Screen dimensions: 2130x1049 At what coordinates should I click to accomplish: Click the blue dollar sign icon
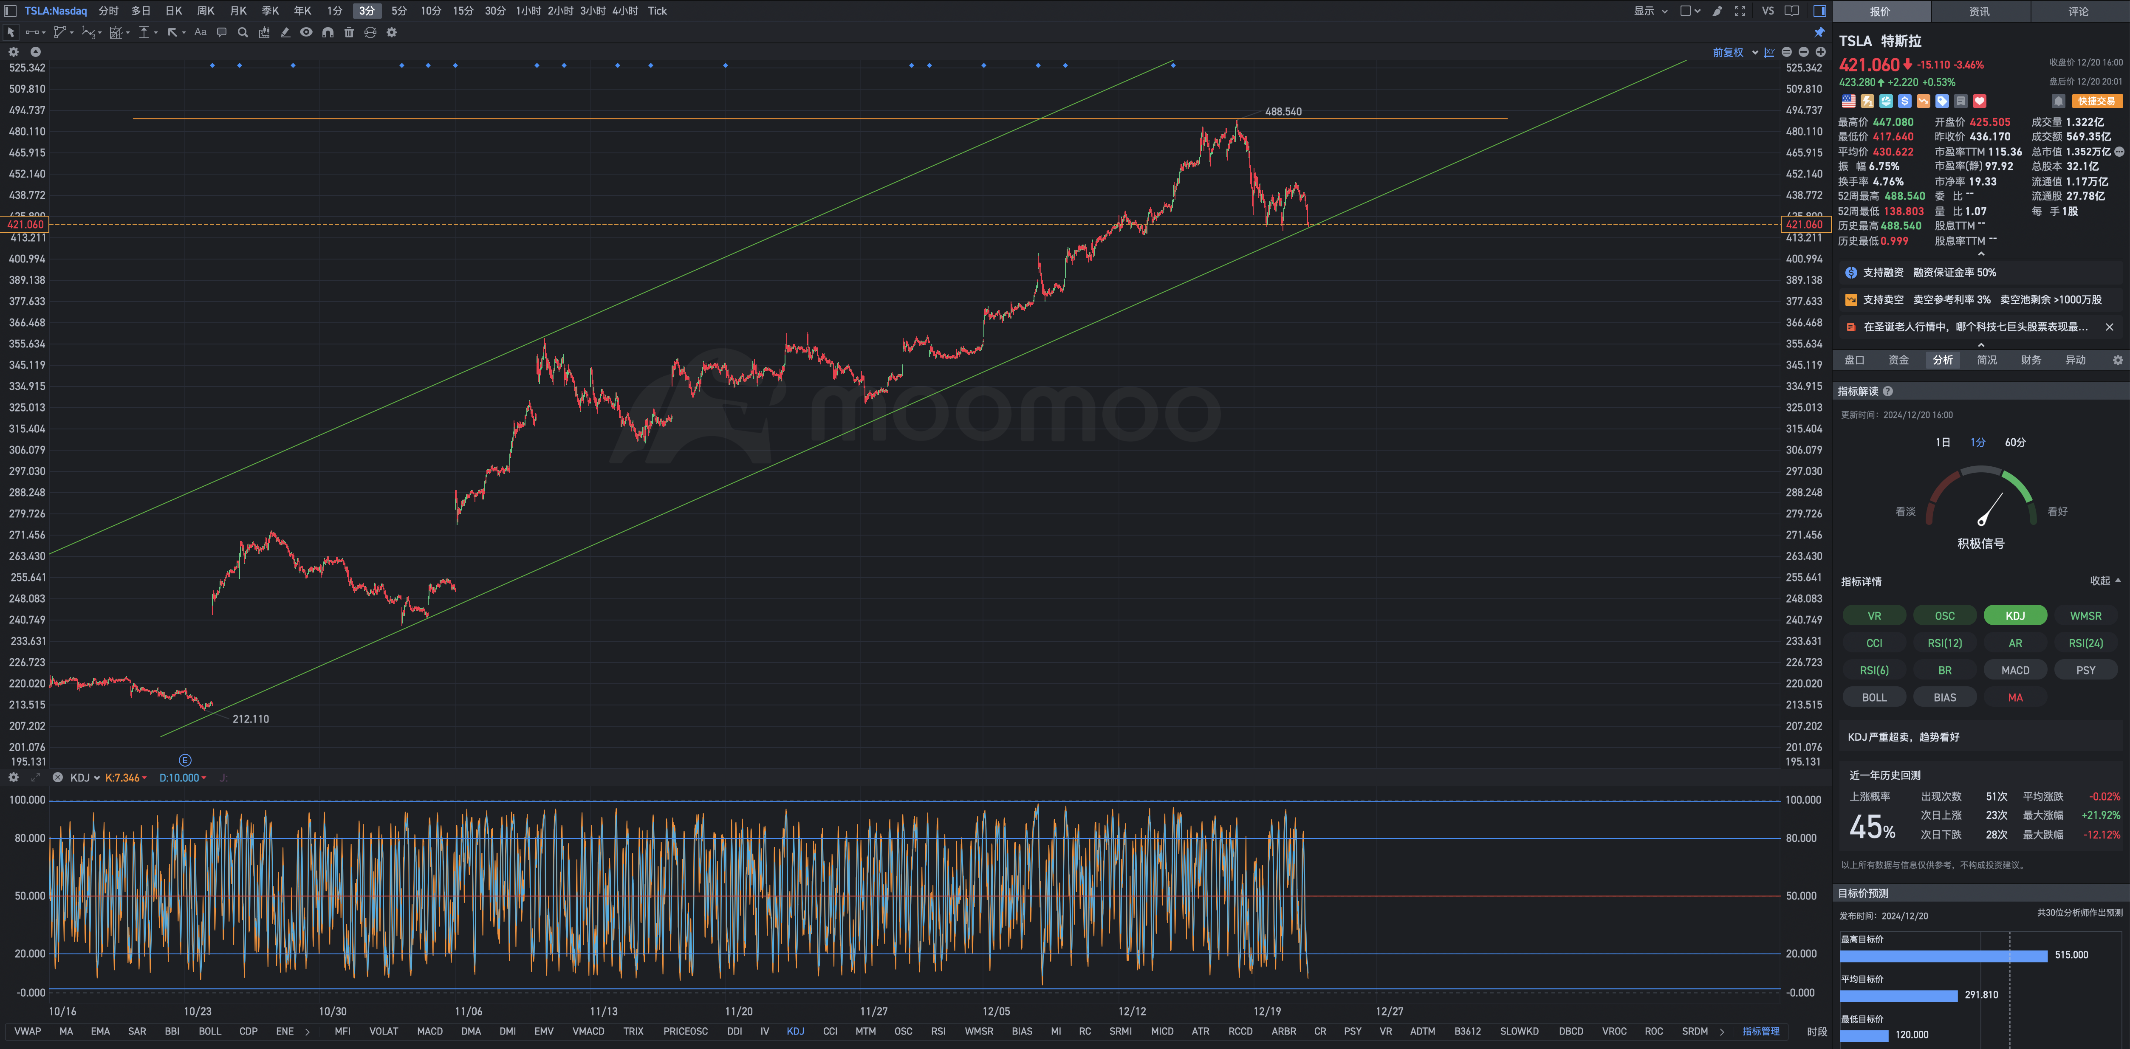pyautogui.click(x=1904, y=101)
